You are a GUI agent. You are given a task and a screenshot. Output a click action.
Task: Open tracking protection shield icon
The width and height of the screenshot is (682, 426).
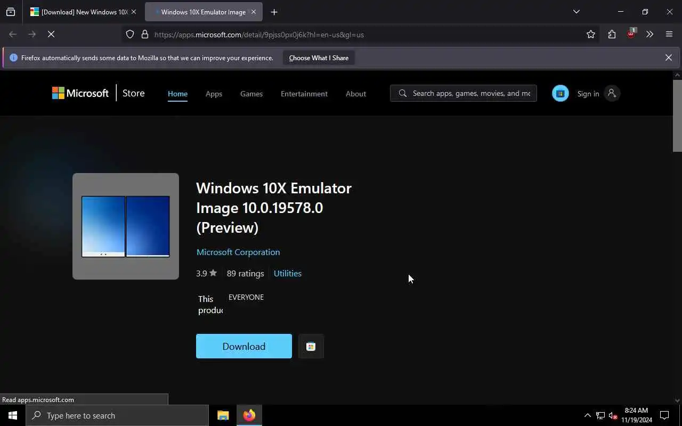click(130, 34)
